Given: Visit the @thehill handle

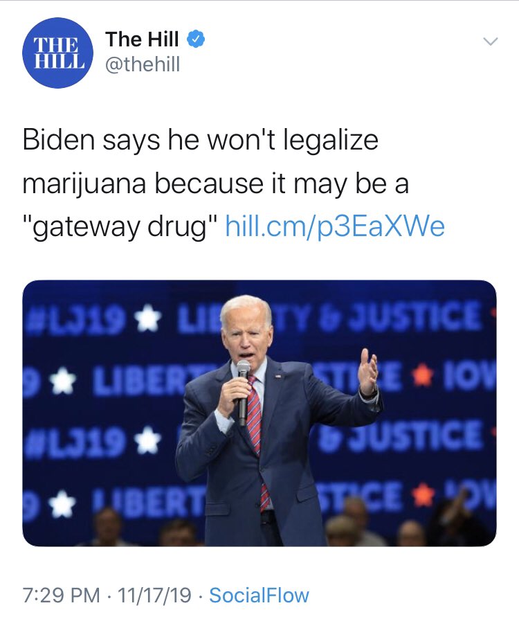Looking at the screenshot, I should coord(143,64).
